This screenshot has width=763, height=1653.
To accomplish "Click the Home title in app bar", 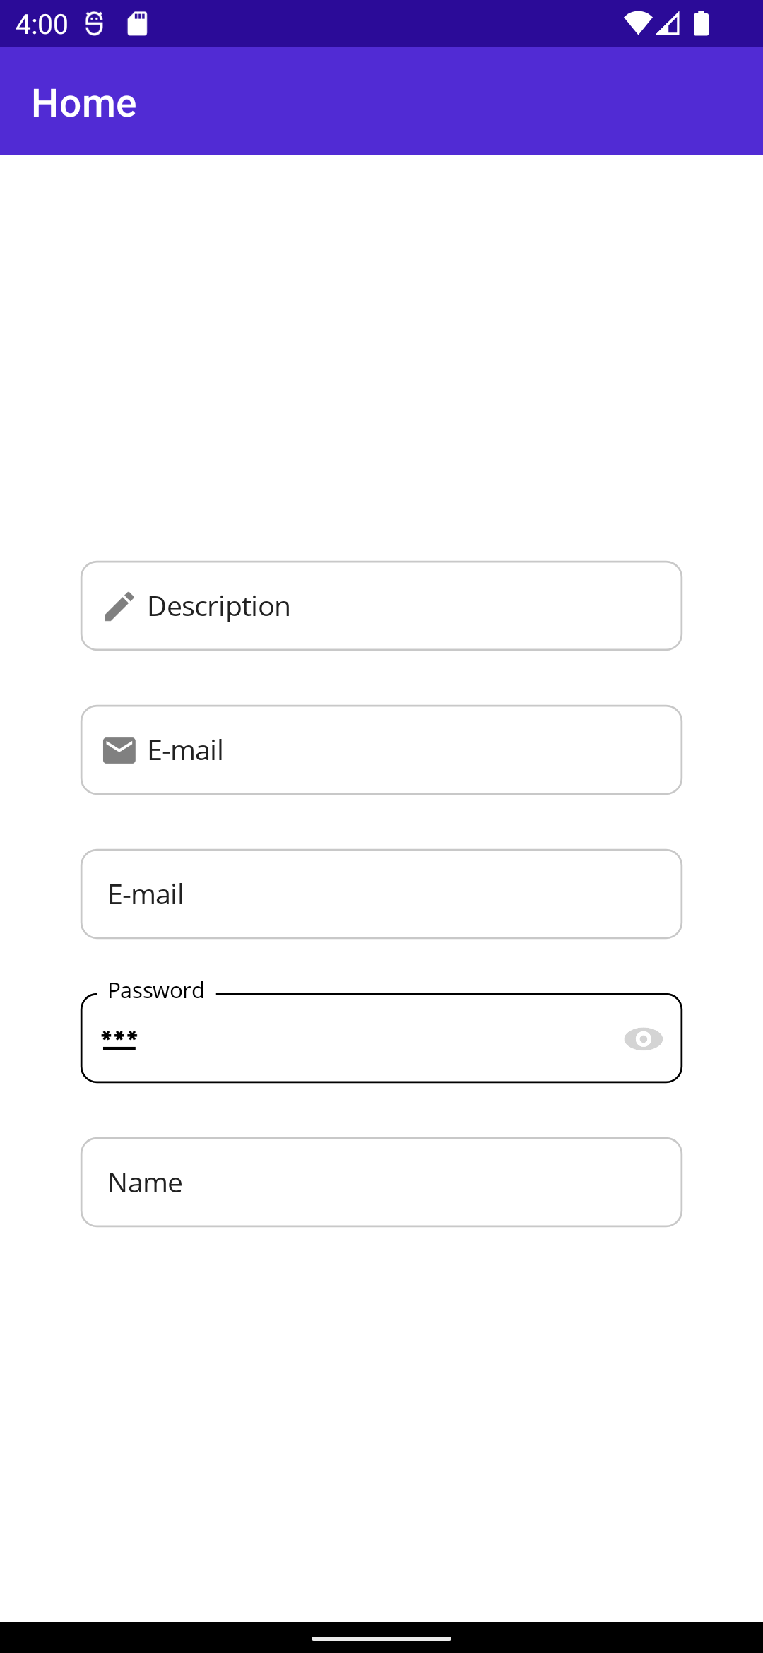I will (83, 102).
